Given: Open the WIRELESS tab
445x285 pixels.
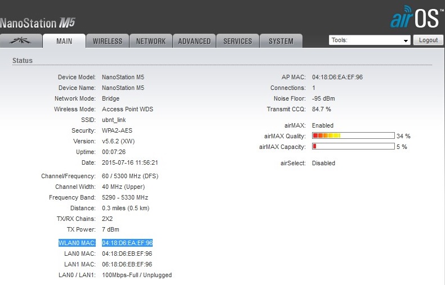Looking at the screenshot, I should (108, 41).
